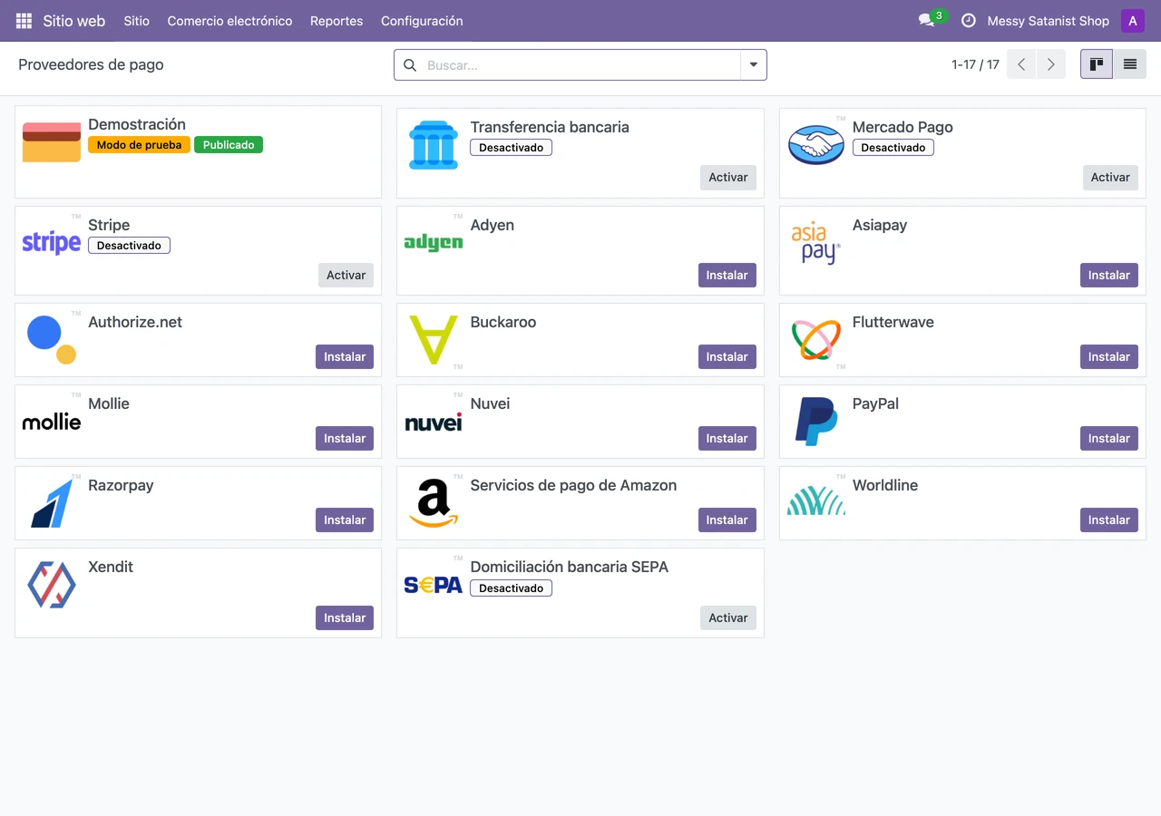Image resolution: width=1161 pixels, height=816 pixels.
Task: Go to next page arrow
Action: 1051,64
